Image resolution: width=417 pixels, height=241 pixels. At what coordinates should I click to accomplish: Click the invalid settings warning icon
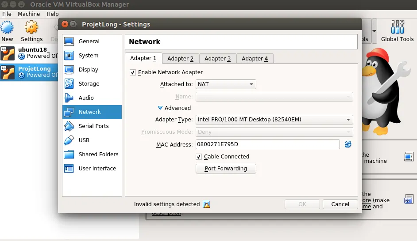pos(206,204)
